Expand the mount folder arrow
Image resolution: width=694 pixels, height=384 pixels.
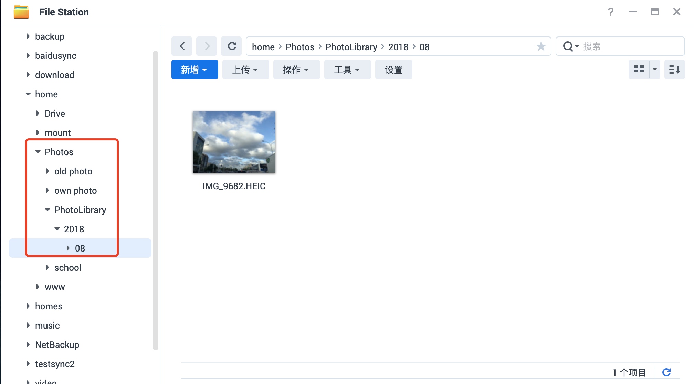tap(38, 132)
